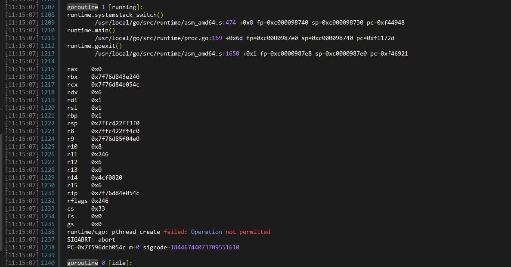Viewport: 511px width, 267px height.
Task: Click 'goroutine 1 [running]:' header
Action: tap(105, 7)
